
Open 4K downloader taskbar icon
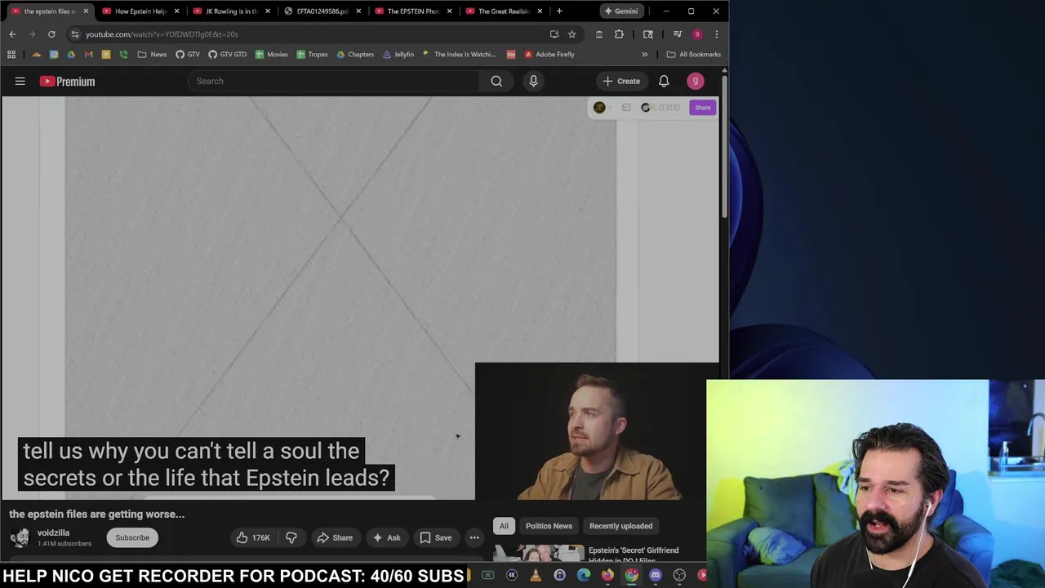512,575
